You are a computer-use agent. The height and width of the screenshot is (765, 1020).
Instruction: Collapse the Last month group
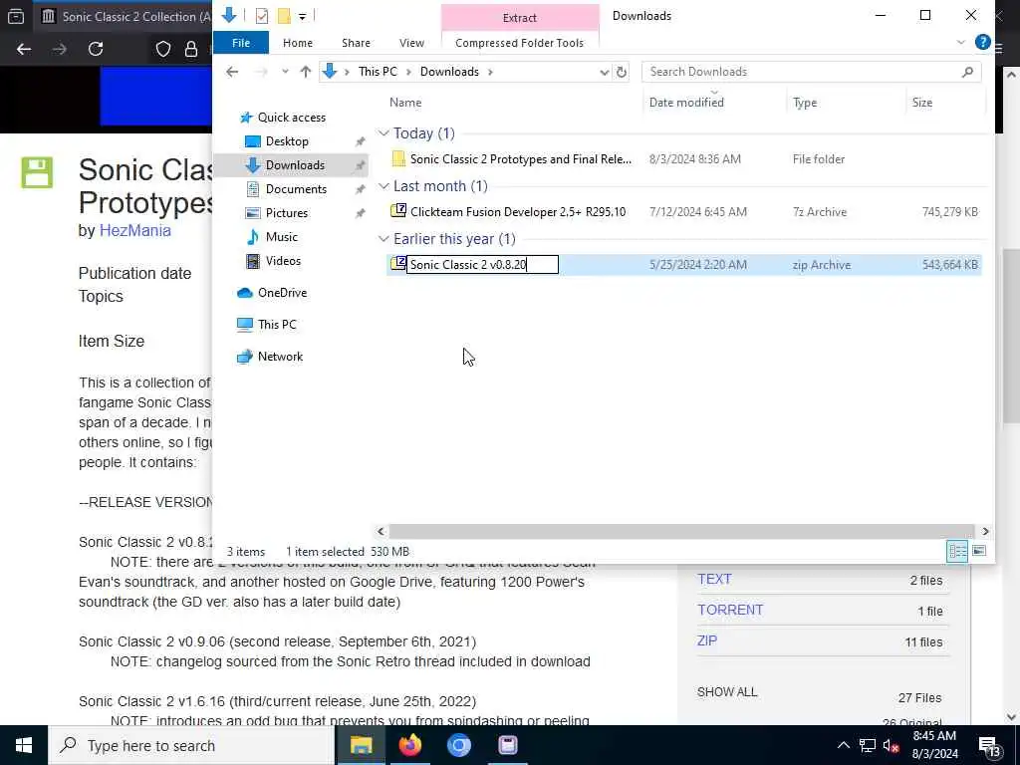pyautogui.click(x=383, y=186)
